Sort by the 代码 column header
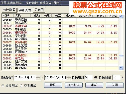Viewport: 126px width, 94px height. coord(7,16)
